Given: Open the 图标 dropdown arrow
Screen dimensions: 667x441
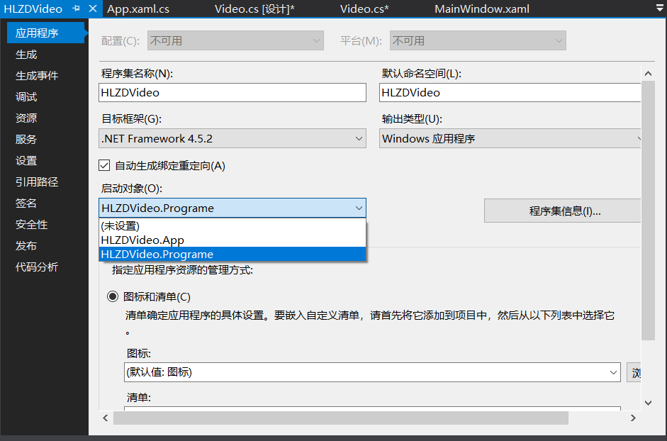Looking at the screenshot, I should [614, 372].
